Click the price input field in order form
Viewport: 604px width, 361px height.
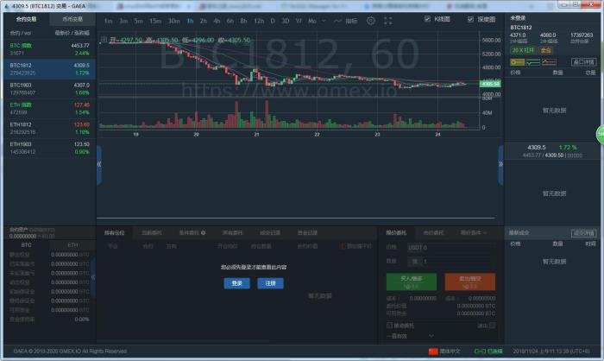[450, 248]
